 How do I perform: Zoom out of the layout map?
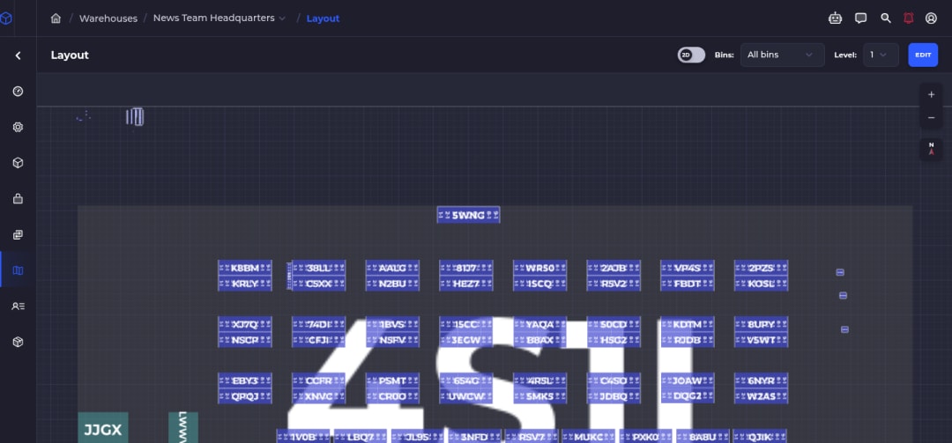point(932,118)
